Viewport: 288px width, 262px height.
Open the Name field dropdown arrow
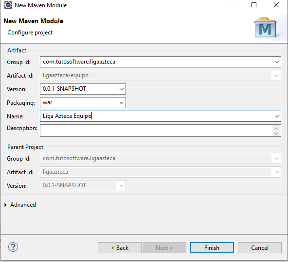277,116
